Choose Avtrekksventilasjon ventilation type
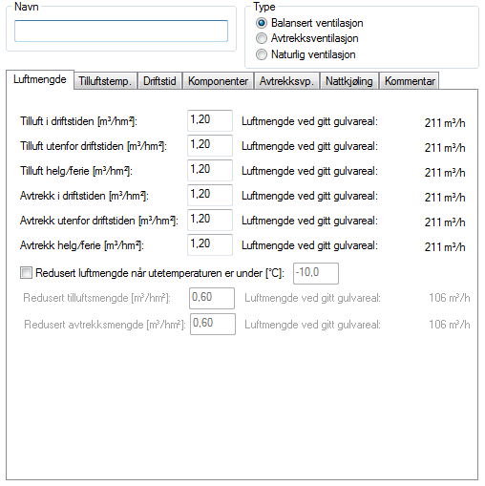The width and height of the screenshot is (485, 486). [x=262, y=38]
